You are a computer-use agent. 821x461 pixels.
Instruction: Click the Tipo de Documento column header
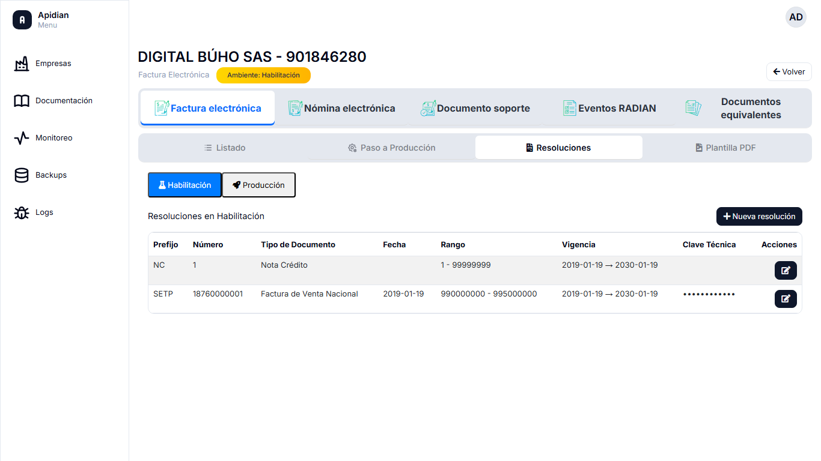(x=298, y=244)
